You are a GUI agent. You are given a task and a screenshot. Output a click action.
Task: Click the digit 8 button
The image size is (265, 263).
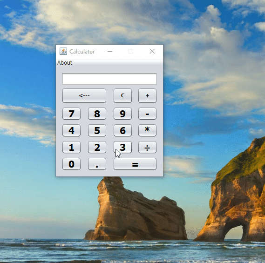click(x=97, y=114)
